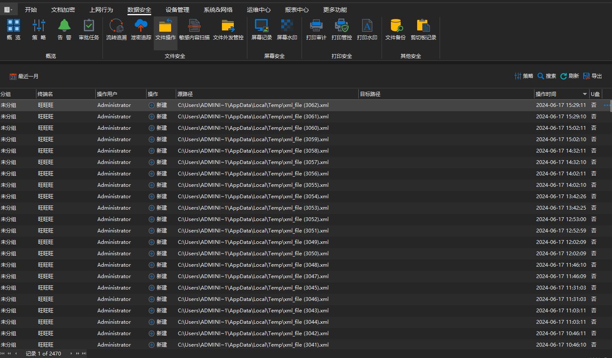612x358 pixels.
Task: Click timestamp 2024-06-17 13:42:25
Action: point(561,208)
